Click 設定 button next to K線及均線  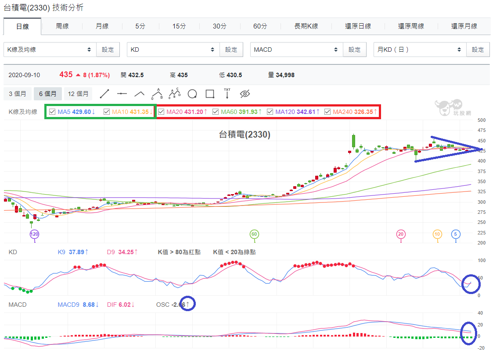[108, 50]
